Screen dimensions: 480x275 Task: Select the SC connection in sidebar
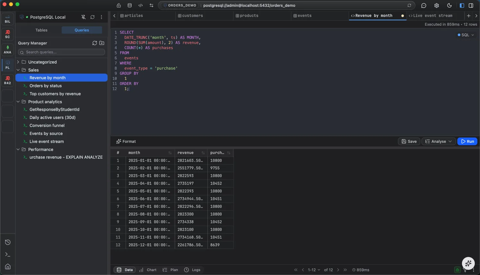[8, 34]
